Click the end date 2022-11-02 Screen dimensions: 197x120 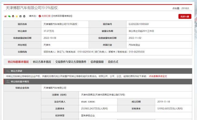(135, 38)
